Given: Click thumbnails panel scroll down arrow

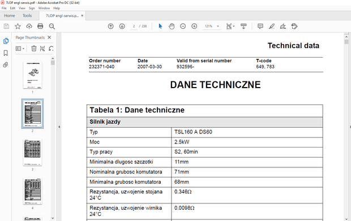Looking at the screenshot, I should tap(53, 218).
